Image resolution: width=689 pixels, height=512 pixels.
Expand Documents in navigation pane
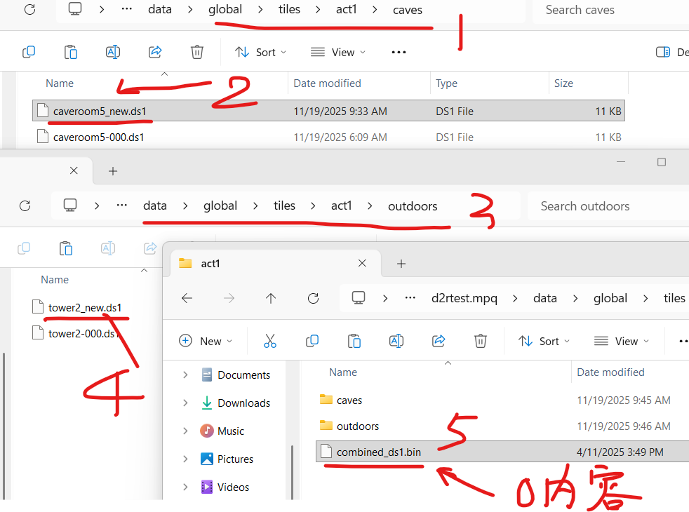click(x=185, y=375)
